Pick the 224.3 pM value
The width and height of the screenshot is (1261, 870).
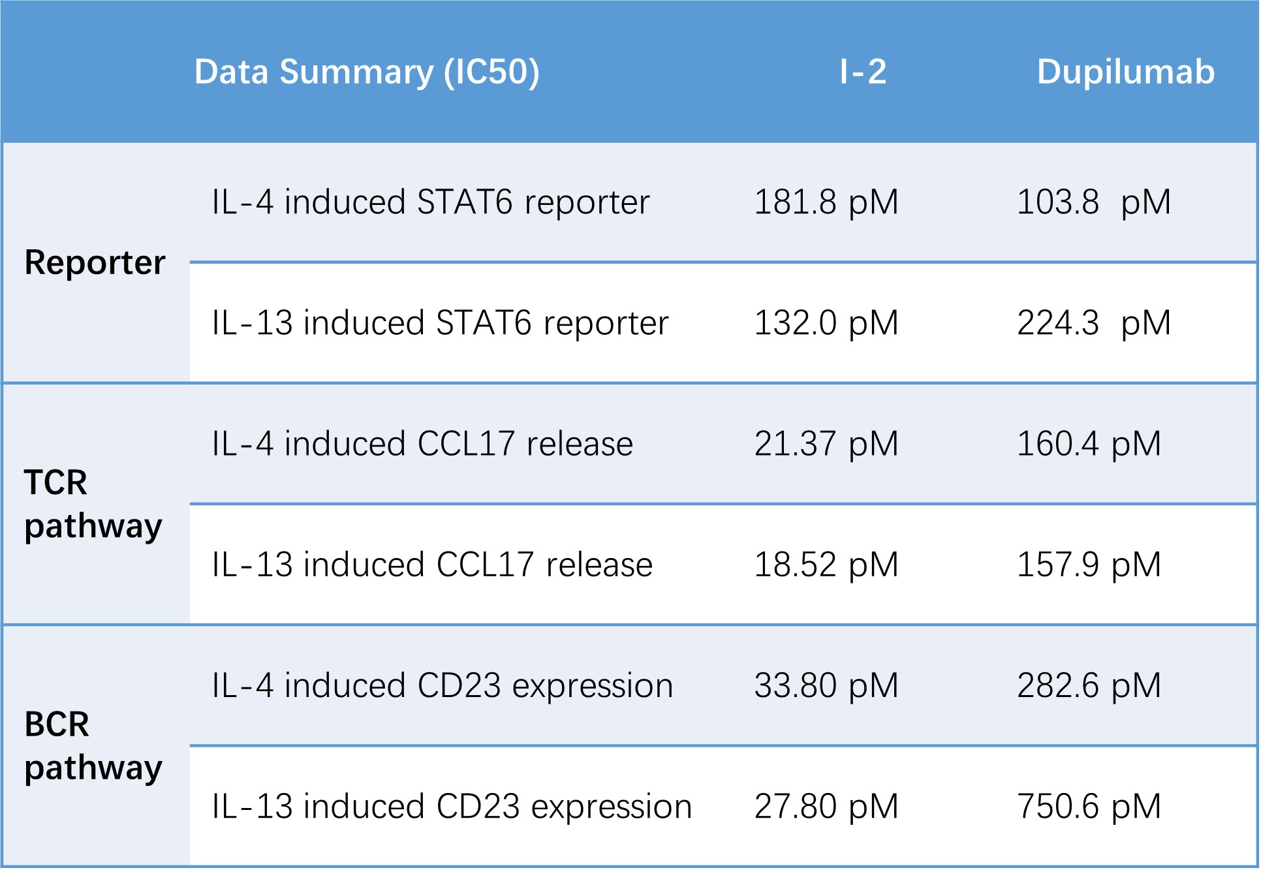[x=1094, y=323]
